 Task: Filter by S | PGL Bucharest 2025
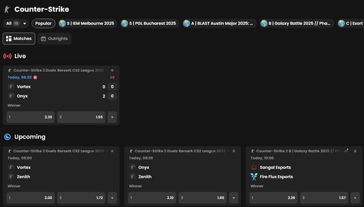(x=149, y=23)
